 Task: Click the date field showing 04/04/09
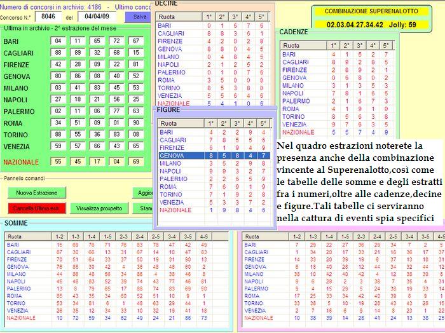97,17
